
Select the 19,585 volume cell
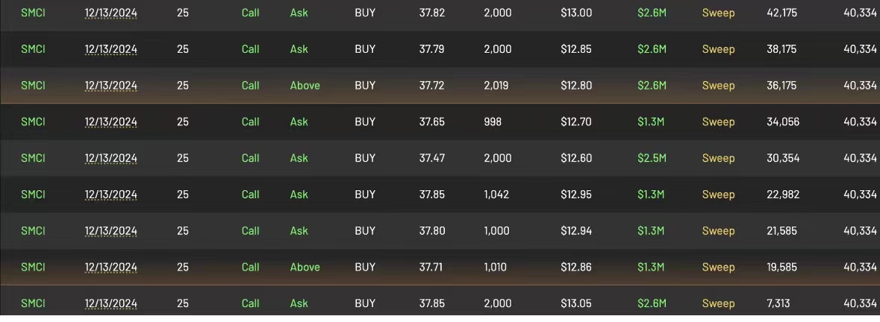click(781, 267)
